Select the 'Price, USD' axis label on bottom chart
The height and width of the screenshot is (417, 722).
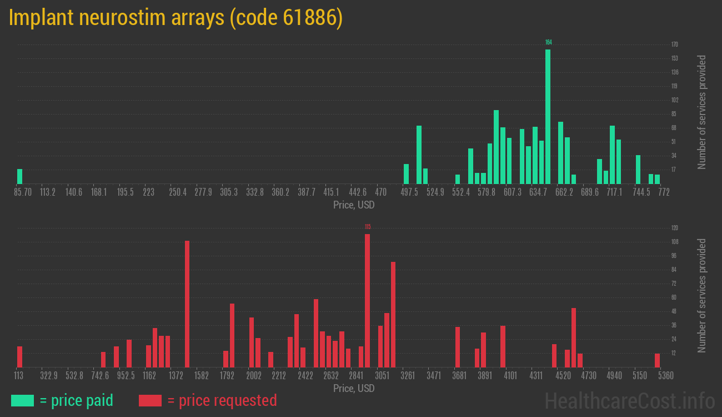click(x=354, y=389)
